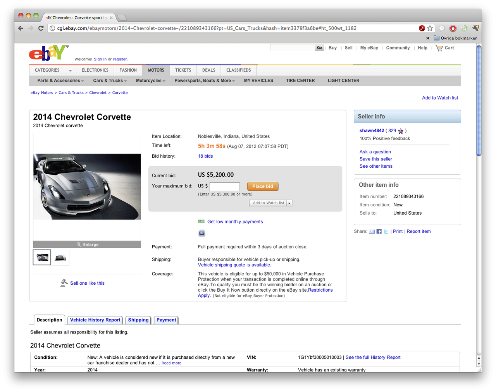Expand the Add to Watch list arrow

289,203
